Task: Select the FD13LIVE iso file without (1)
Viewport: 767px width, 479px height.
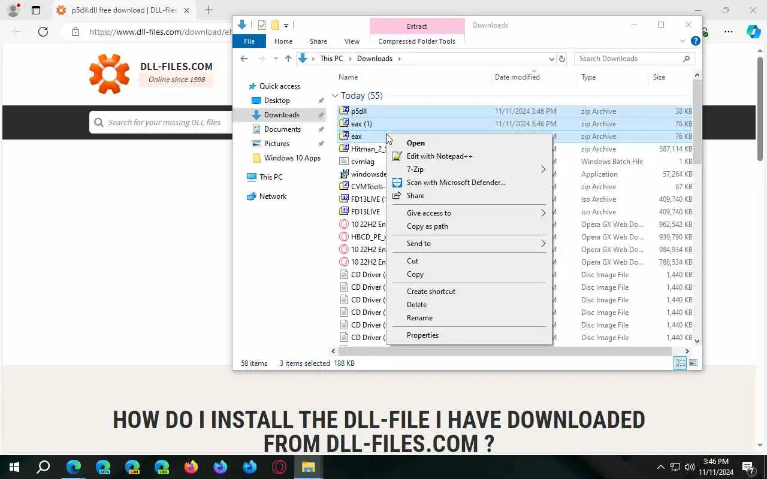Action: 366,212
